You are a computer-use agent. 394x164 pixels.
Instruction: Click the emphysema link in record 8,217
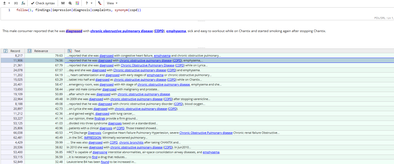click(162, 56)
